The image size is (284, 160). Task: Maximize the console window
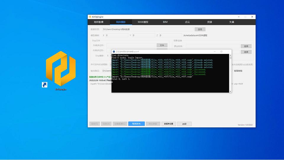(x=221, y=52)
